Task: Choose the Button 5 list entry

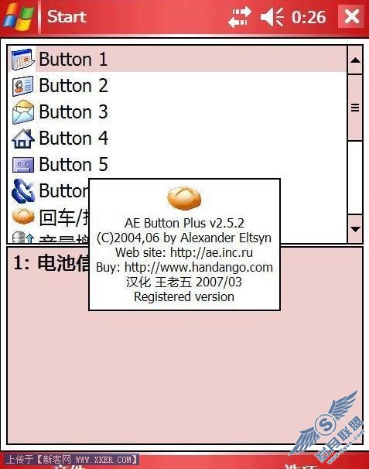Action: (177, 165)
